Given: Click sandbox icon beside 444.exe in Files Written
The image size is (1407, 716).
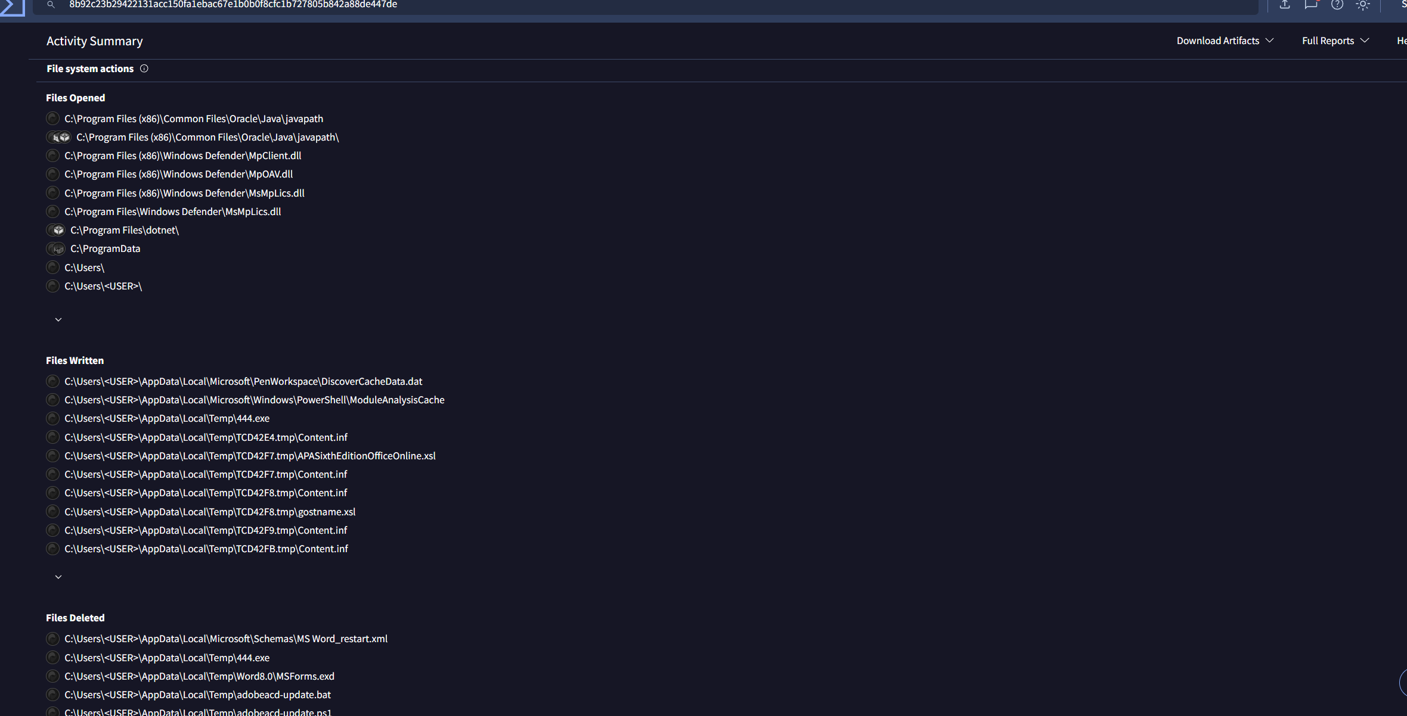Looking at the screenshot, I should [53, 418].
